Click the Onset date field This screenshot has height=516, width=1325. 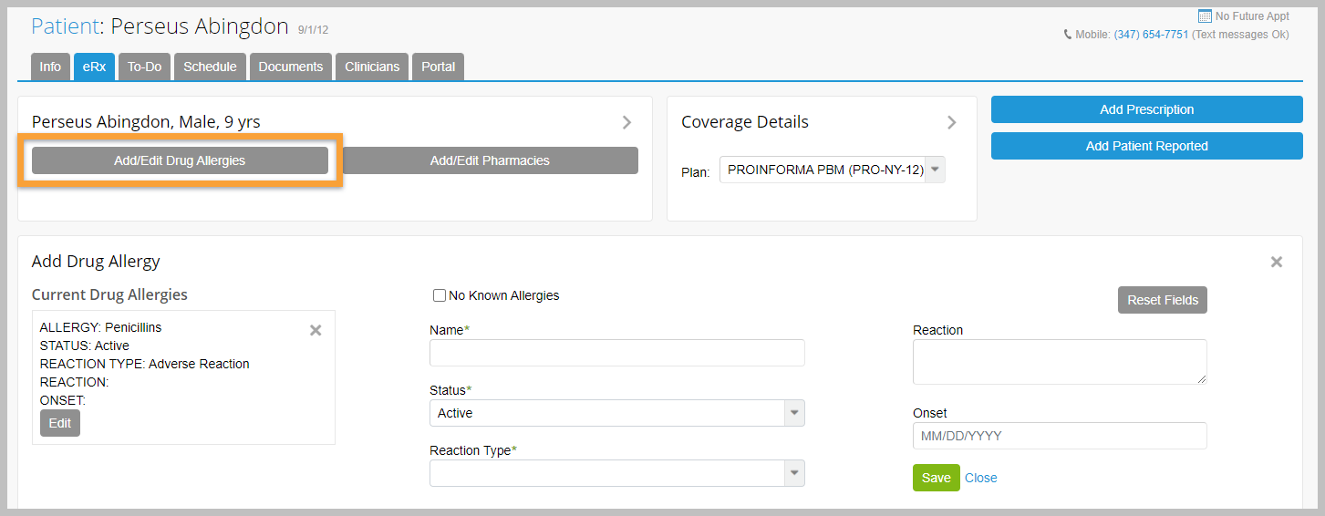(1060, 436)
